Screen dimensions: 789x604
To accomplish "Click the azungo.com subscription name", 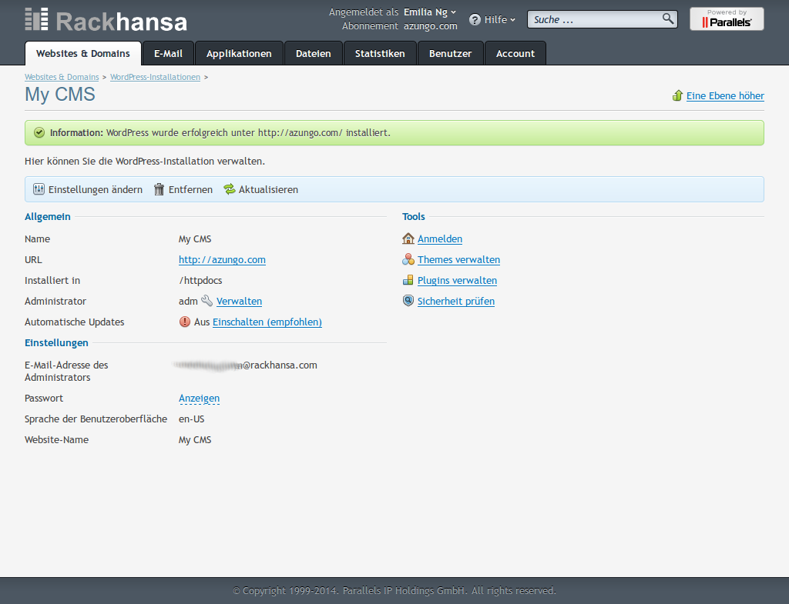I will 430,26.
